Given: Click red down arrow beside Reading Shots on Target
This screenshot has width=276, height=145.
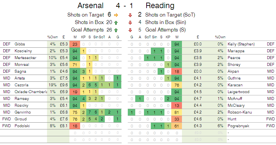Looking at the screenshot, I should tap(130, 15).
